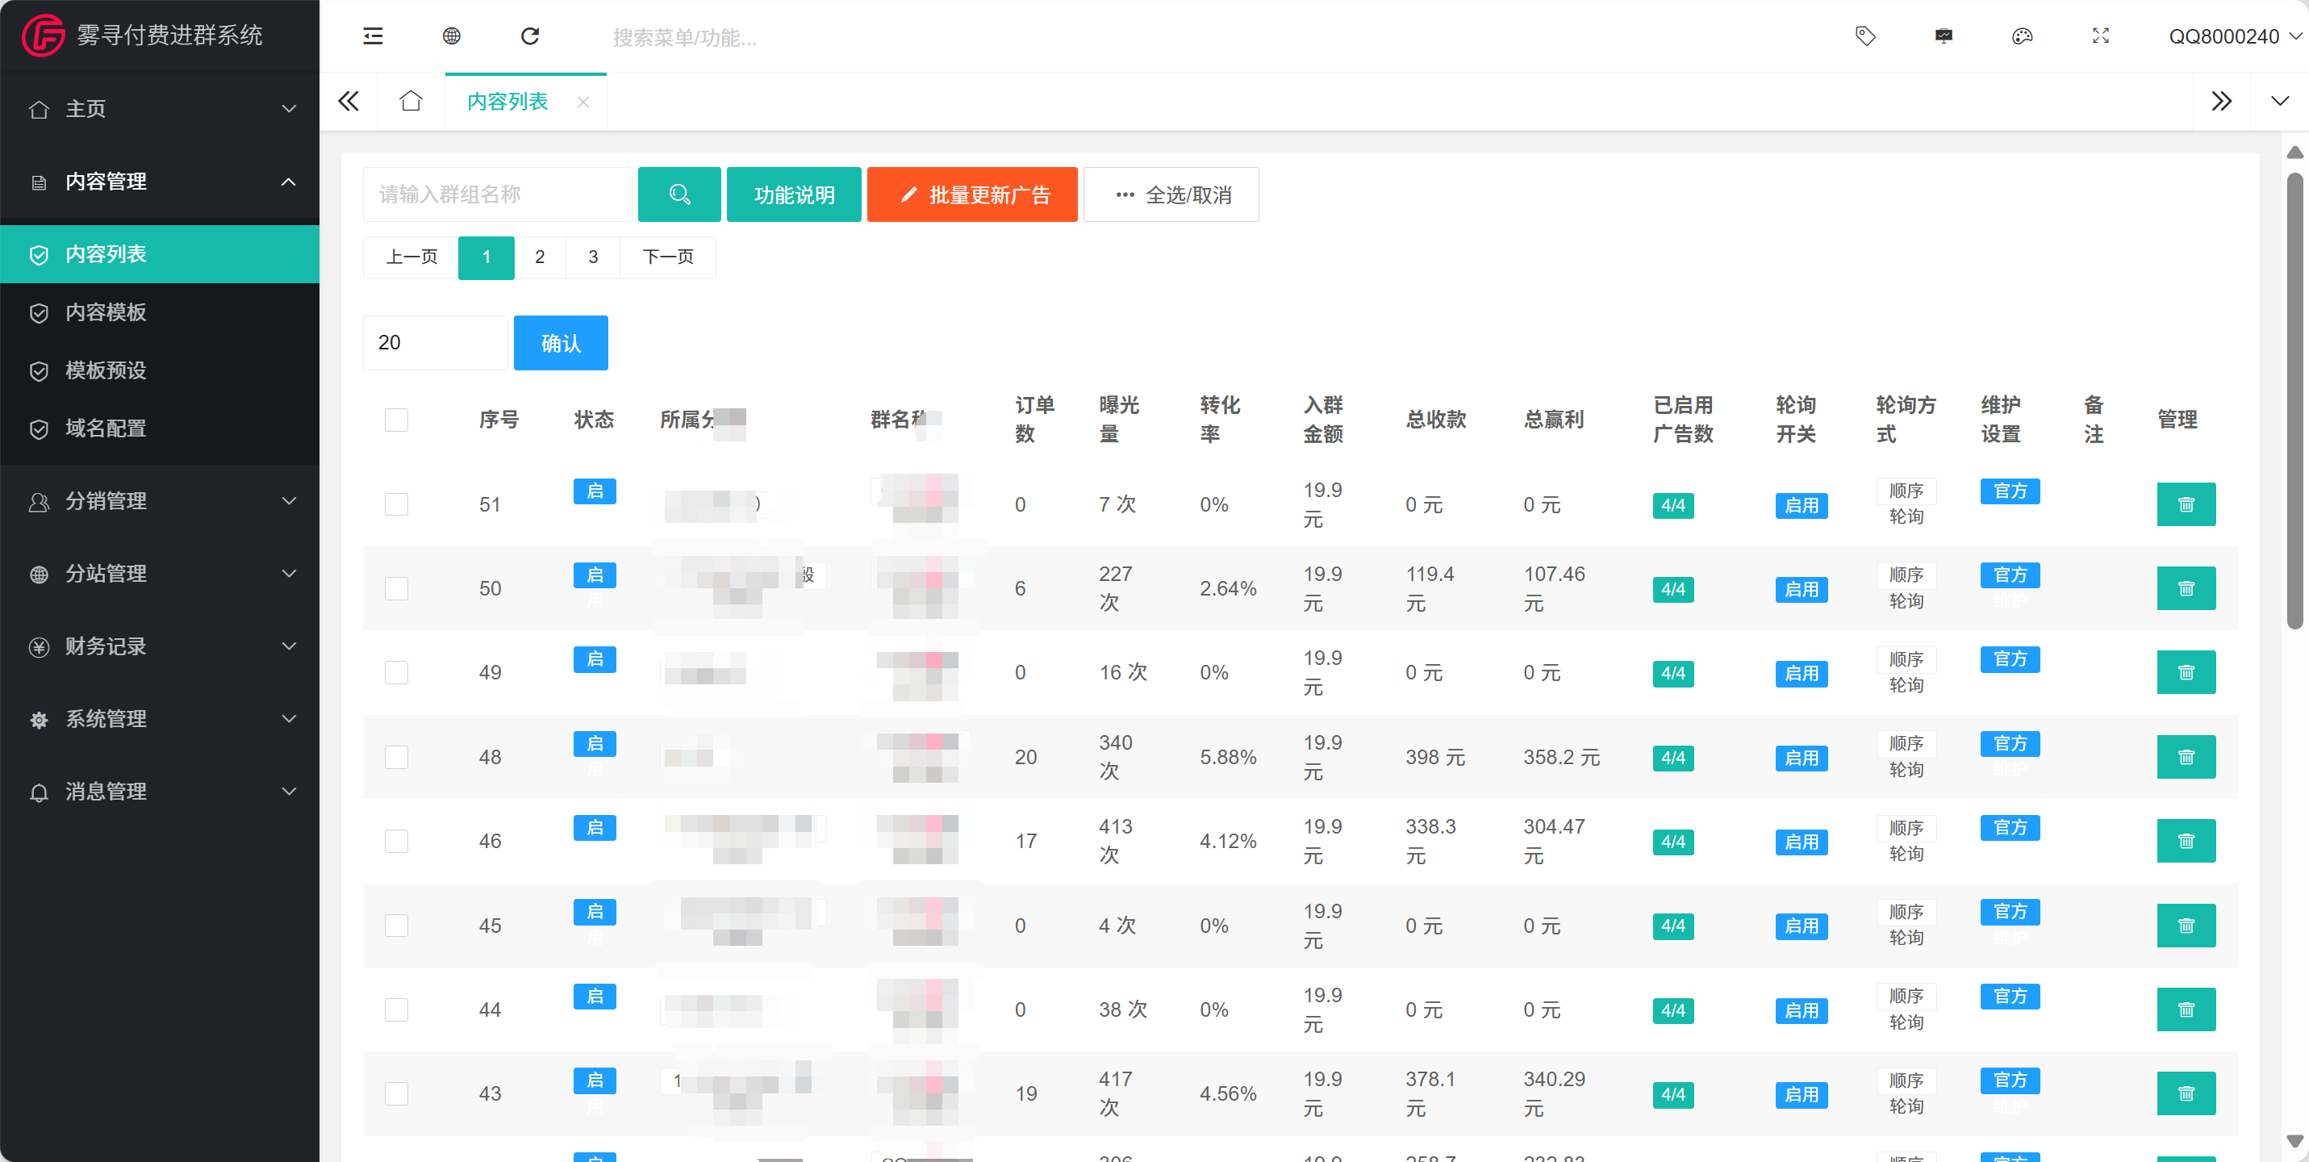Image resolution: width=2309 pixels, height=1162 pixels.
Task: Click the 全选/取消 button
Action: [x=1171, y=194]
